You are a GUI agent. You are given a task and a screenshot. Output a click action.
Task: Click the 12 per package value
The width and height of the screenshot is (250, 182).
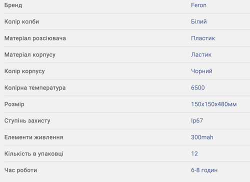[x=194, y=153]
